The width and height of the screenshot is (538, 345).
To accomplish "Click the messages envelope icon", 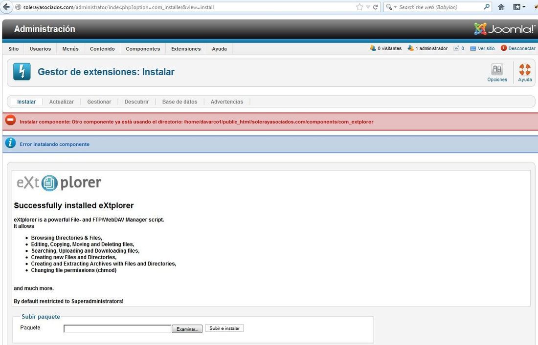I will (x=456, y=48).
